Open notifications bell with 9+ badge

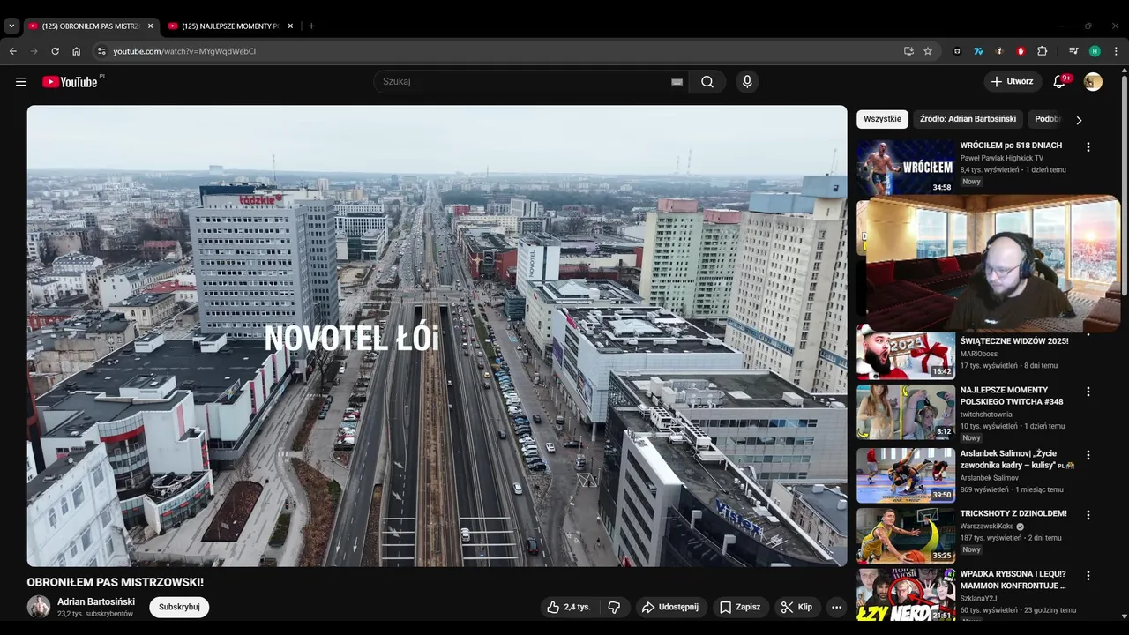tap(1059, 81)
